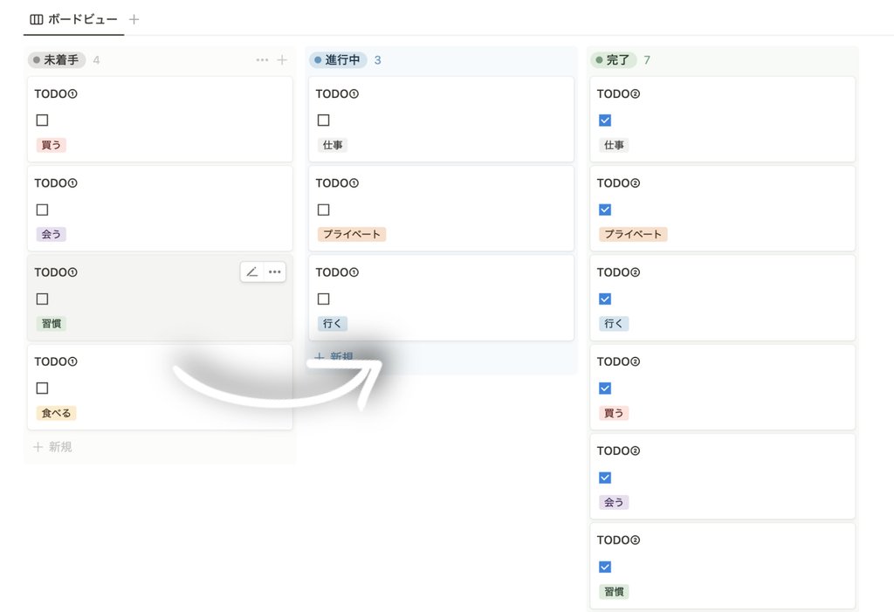The height and width of the screenshot is (612, 894).
Task: Click the pencil edit icon on the 習慣 card
Action: pos(252,272)
